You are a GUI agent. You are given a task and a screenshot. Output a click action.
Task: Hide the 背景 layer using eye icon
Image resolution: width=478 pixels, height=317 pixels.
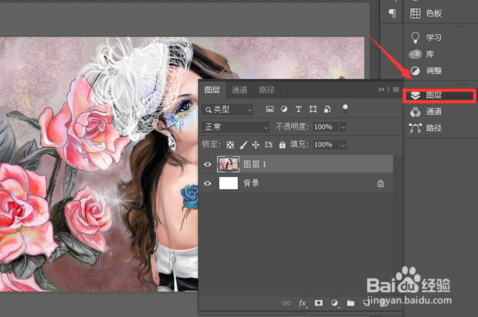tap(207, 184)
